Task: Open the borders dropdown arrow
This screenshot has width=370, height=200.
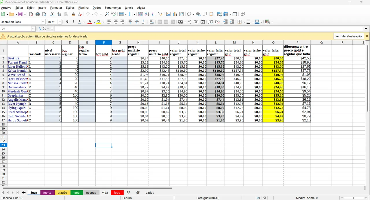Action: pyautogui.click(x=244, y=22)
